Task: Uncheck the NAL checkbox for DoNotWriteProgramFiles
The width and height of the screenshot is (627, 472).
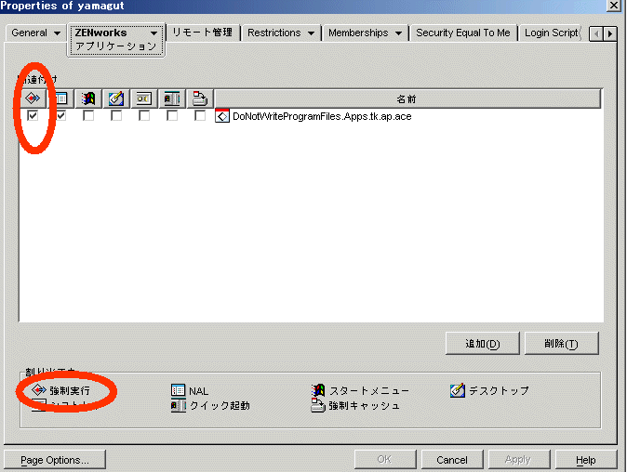Action: [60, 116]
